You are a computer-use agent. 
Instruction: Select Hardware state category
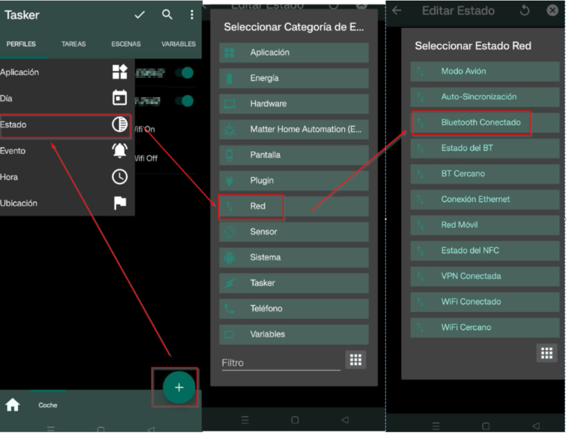click(x=294, y=104)
